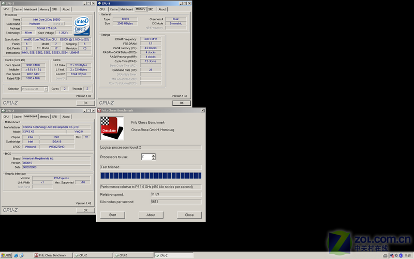The height and width of the screenshot is (259, 414).
Task: Click the Processors to use number field
Action: (146, 157)
